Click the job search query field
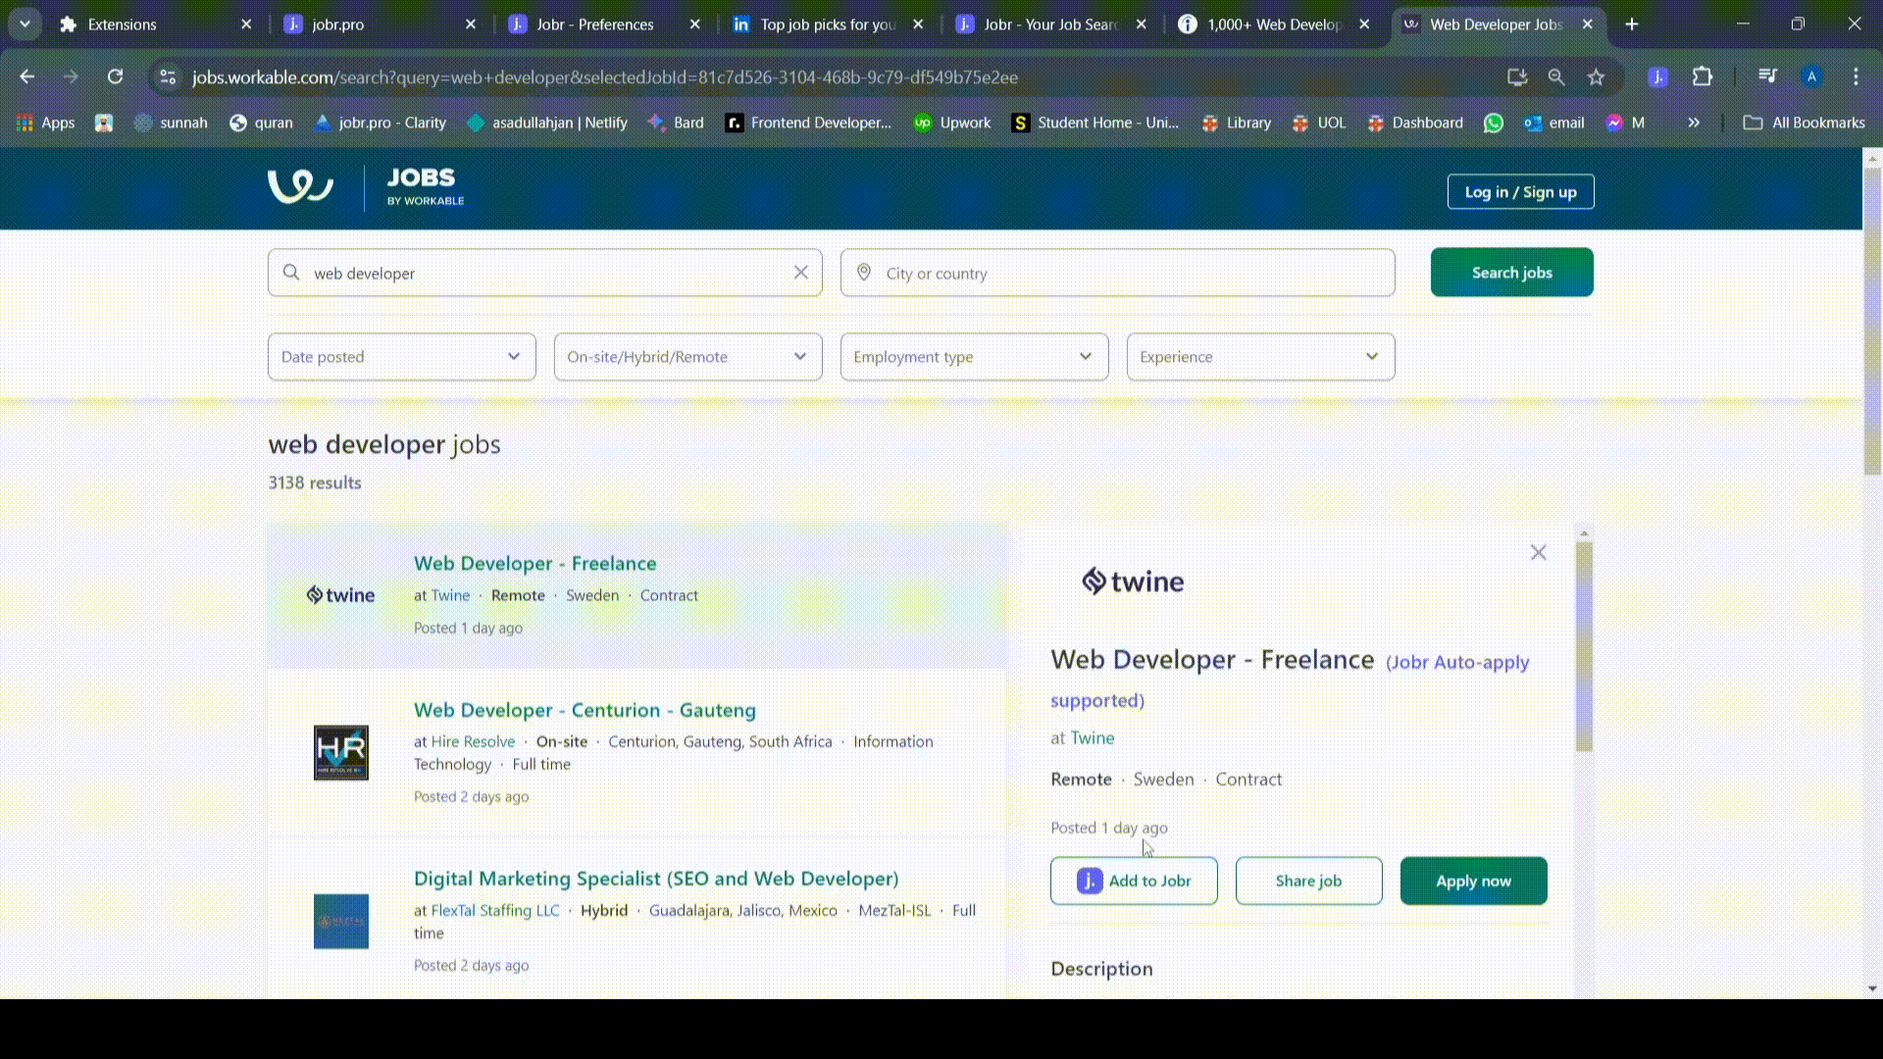The image size is (1883, 1059). click(x=545, y=273)
